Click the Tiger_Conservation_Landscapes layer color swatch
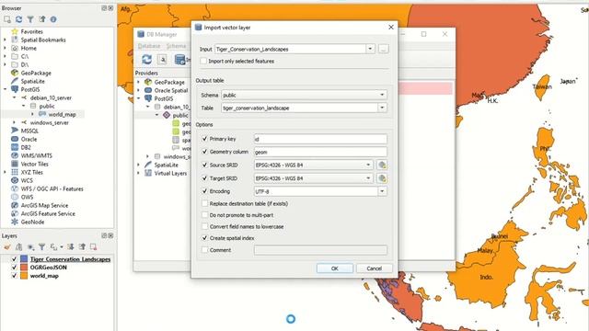589x331 pixels. click(24, 259)
